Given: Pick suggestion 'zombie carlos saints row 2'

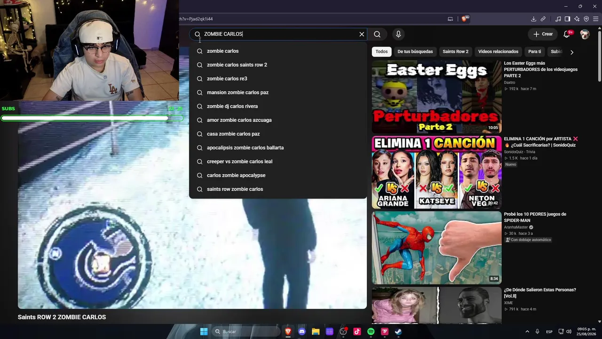Looking at the screenshot, I should (278, 65).
